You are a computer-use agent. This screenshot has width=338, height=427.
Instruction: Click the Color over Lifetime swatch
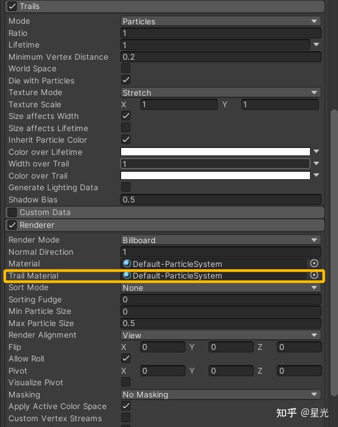pyautogui.click(x=215, y=152)
